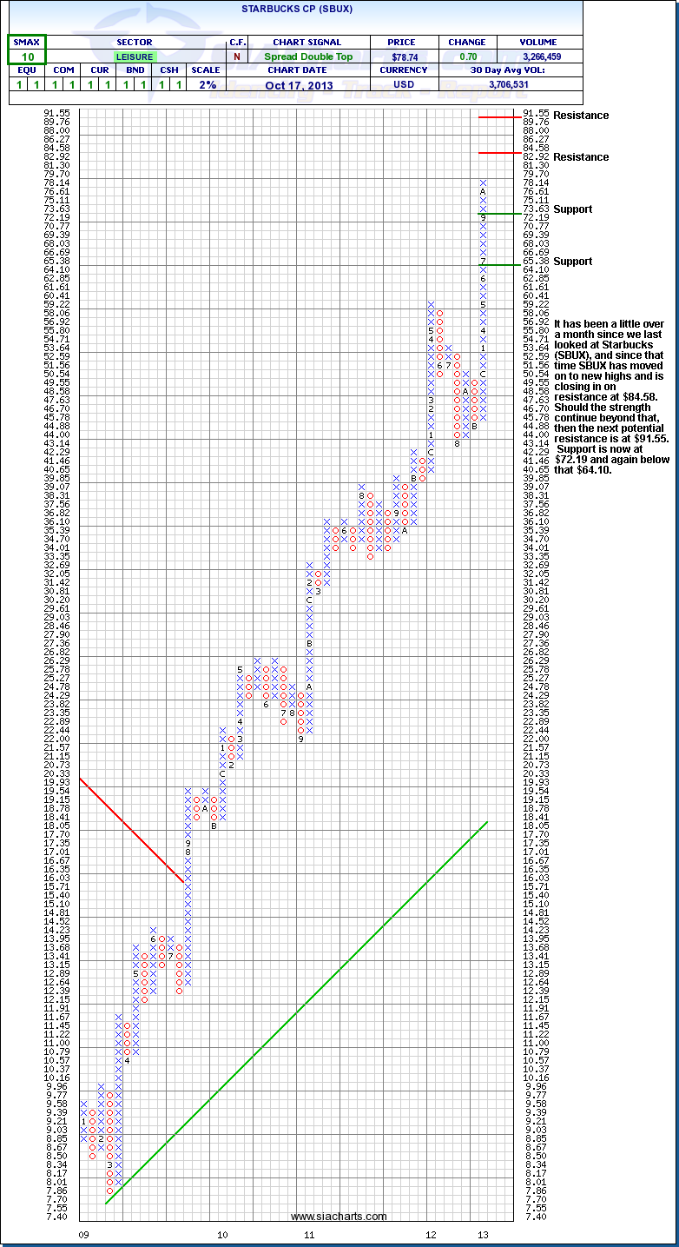This screenshot has height=1247, width=679.
Task: Click the year 11 marker on x-axis
Action: coord(308,1234)
